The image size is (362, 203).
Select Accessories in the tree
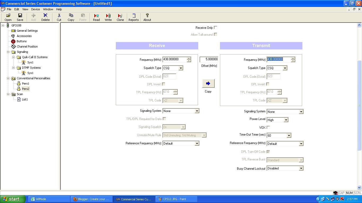24,36
